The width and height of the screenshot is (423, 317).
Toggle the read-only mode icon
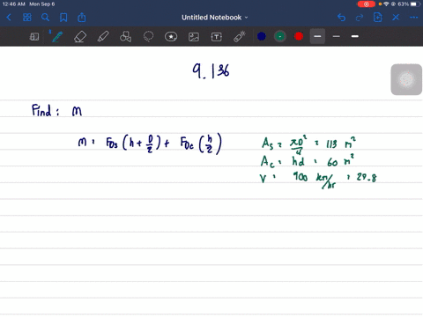click(34, 37)
